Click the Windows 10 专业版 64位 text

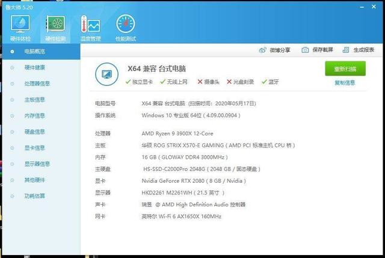pos(191,115)
